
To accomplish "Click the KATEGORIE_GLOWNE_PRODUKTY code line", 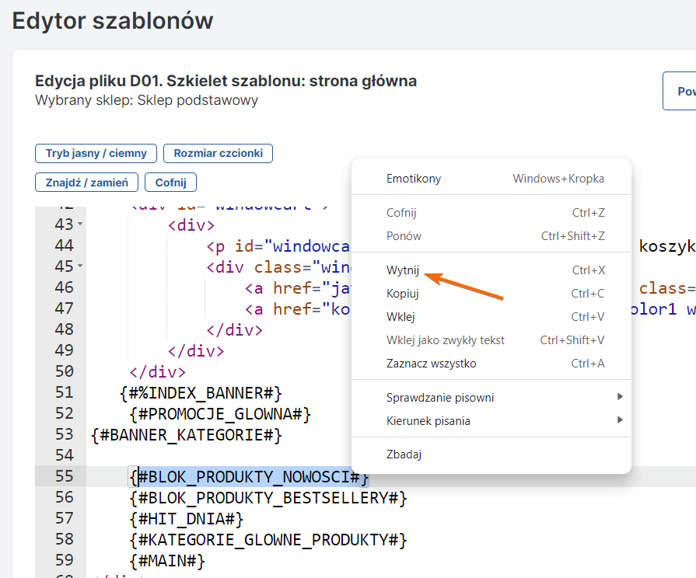I will click(268, 539).
